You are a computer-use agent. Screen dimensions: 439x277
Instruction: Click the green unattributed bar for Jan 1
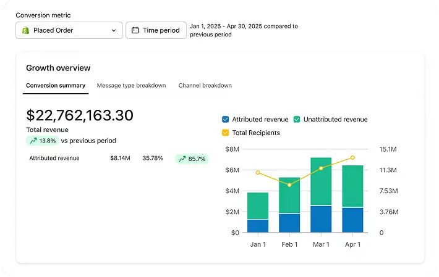258,205
